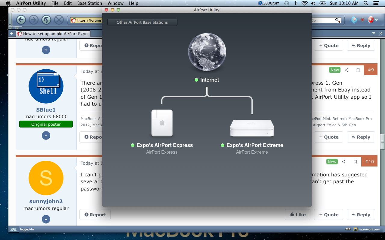Open a new browser tab with plus icon
Viewport: 385px width, 240px height.
click(x=12, y=33)
